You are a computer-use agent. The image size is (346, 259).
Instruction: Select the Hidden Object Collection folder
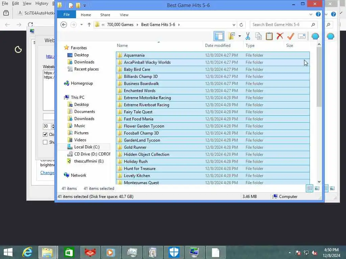(213, 154)
